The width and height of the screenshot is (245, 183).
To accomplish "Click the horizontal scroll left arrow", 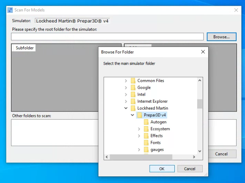I will 107,157.
